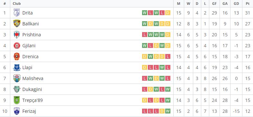Screen dimensions: 253x117
Task: Click the Drenica club crest icon
Action: pos(17,57)
